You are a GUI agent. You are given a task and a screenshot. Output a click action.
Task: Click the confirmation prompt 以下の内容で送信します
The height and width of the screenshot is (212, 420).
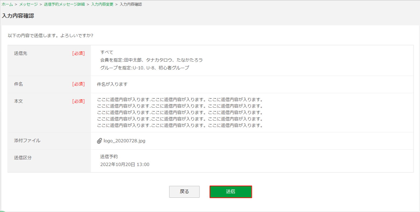pos(50,36)
